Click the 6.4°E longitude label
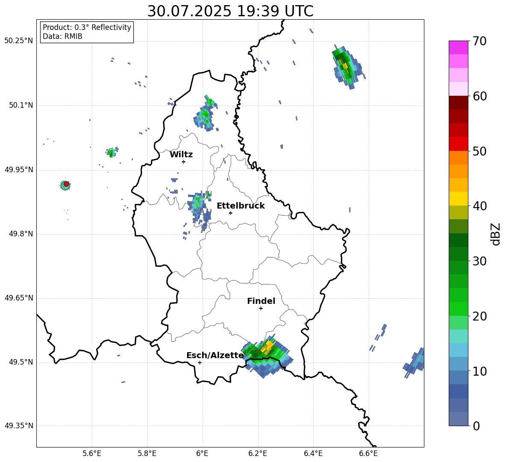Screen dimensions: 506x462 (313, 453)
